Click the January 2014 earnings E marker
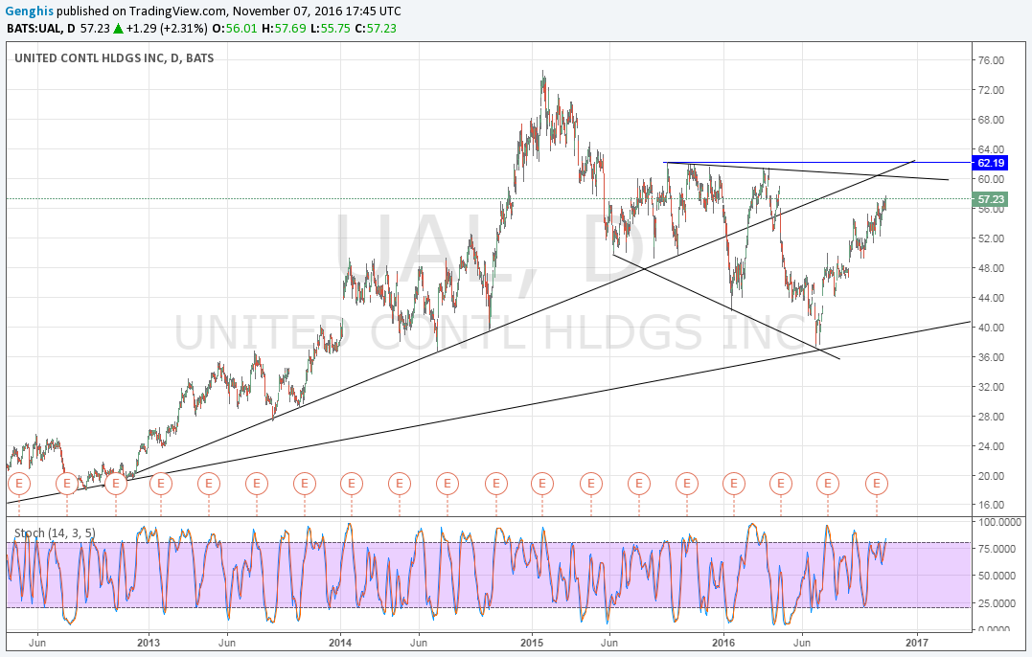Image resolution: width=1032 pixels, height=657 pixels. coord(352,484)
